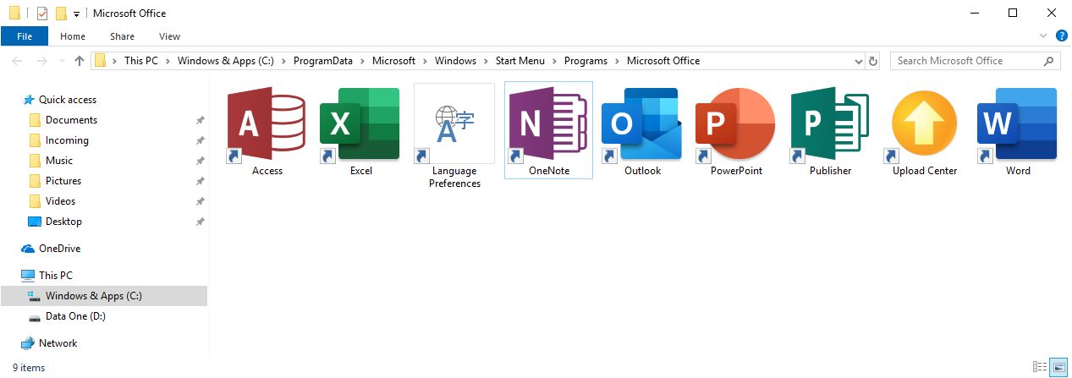Viewport: 1072px width, 378px height.
Task: Open the Help question mark icon
Action: pyautogui.click(x=1062, y=36)
